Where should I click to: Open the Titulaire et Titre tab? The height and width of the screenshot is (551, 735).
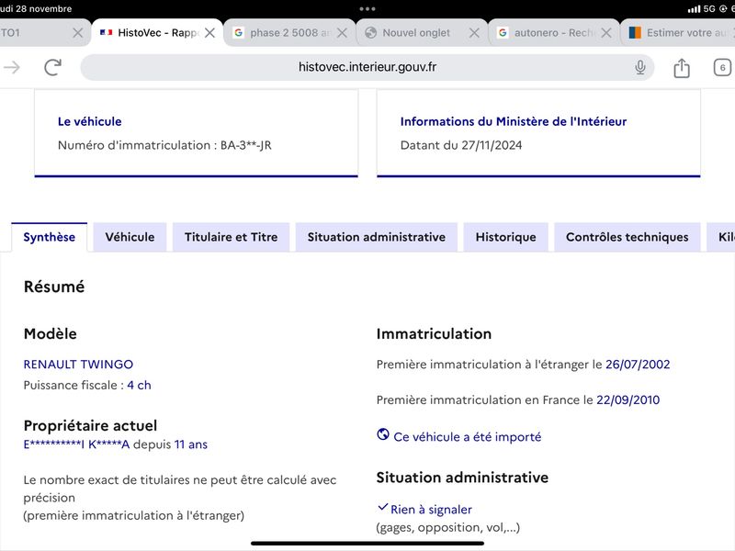pos(232,237)
